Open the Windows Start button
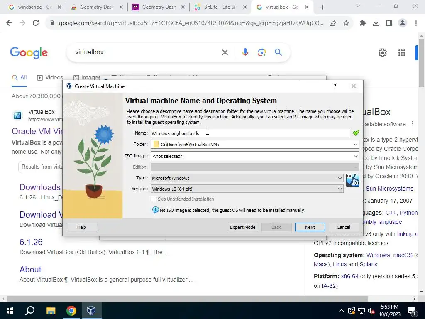Image resolution: width=425 pixels, height=319 pixels. (x=10, y=311)
